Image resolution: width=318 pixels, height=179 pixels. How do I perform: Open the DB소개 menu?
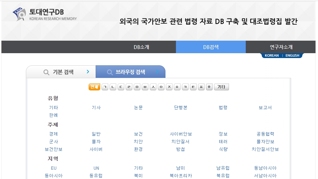click(x=141, y=47)
